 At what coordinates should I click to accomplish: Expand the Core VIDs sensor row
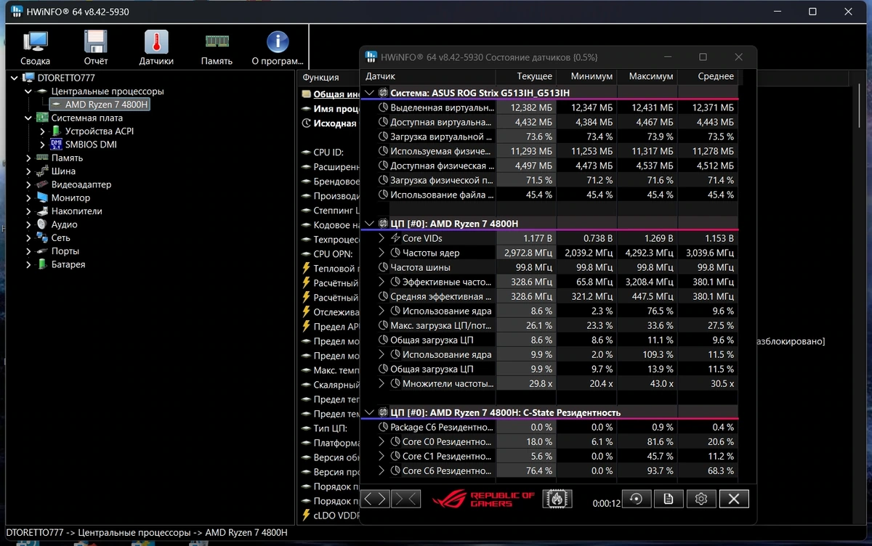(382, 238)
